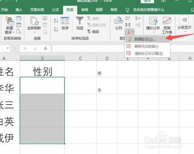The height and width of the screenshot is (154, 194).
Task: Switch to the 插入 (Insert) tab
Action: pyautogui.click(x=19, y=10)
